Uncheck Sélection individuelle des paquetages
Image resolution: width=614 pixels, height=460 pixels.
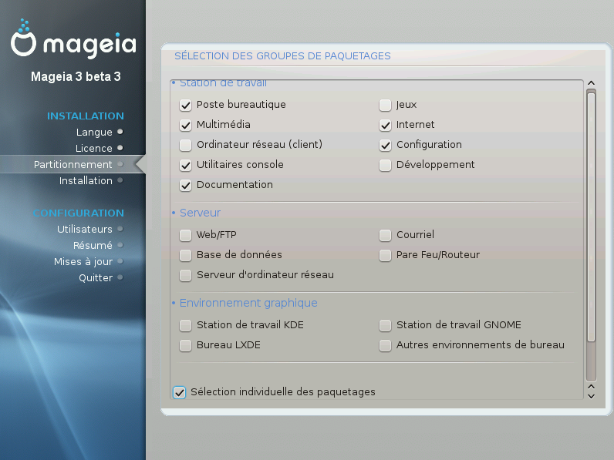coord(180,392)
